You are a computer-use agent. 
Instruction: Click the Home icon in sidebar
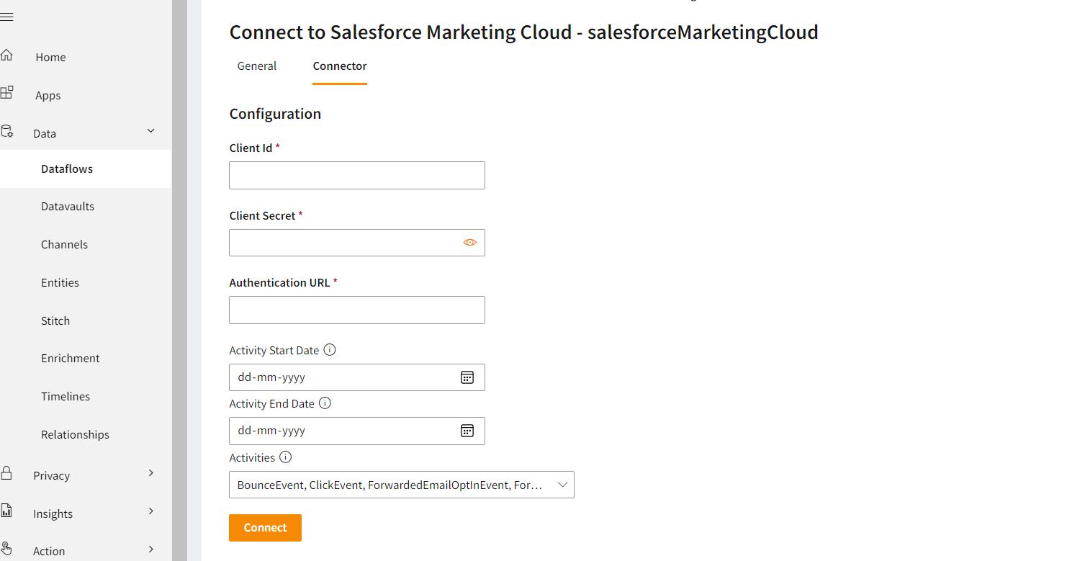[x=6, y=55]
